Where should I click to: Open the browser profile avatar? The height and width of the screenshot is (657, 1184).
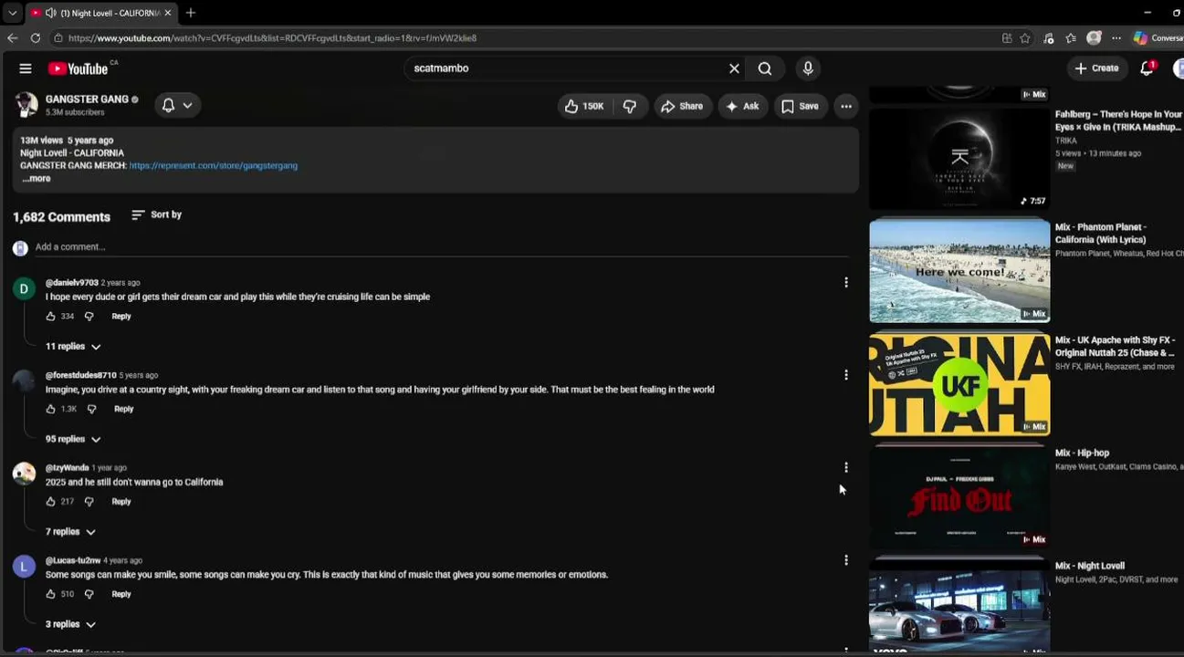[x=1094, y=38]
